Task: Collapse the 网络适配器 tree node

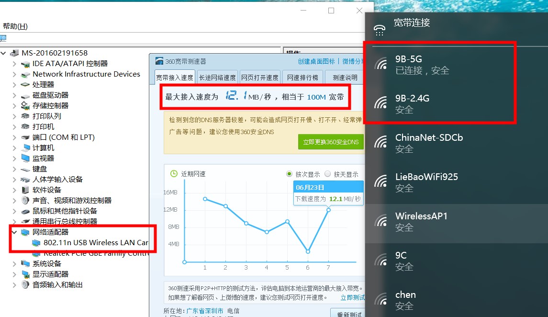Action: tap(14, 232)
